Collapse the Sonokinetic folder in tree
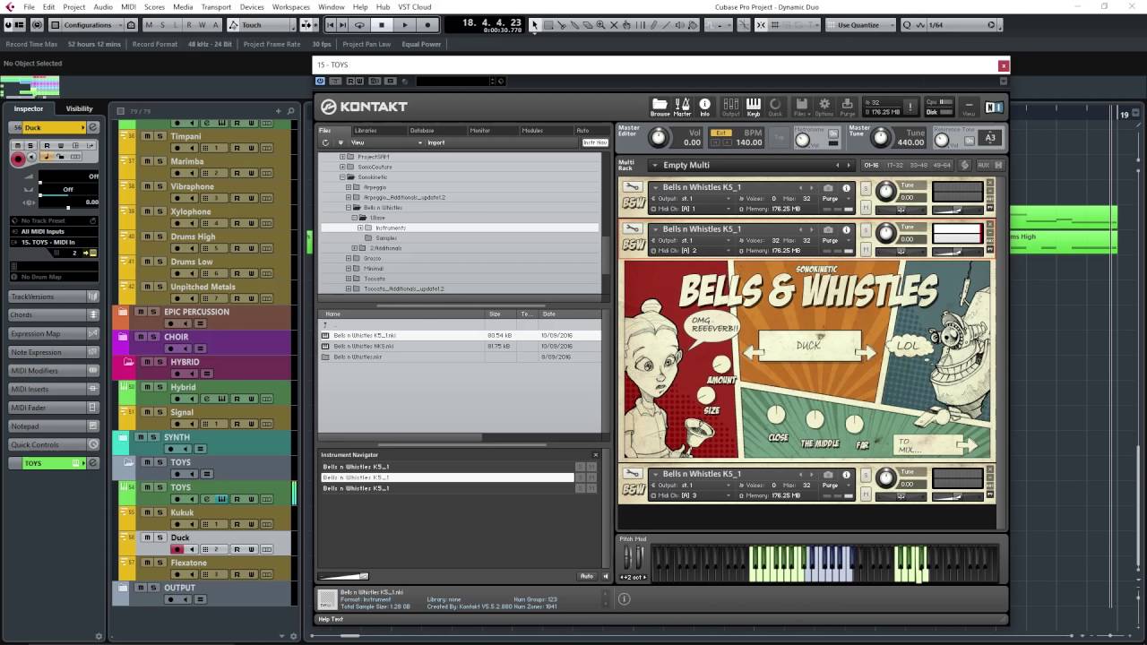The width and height of the screenshot is (1147, 645). point(341,177)
